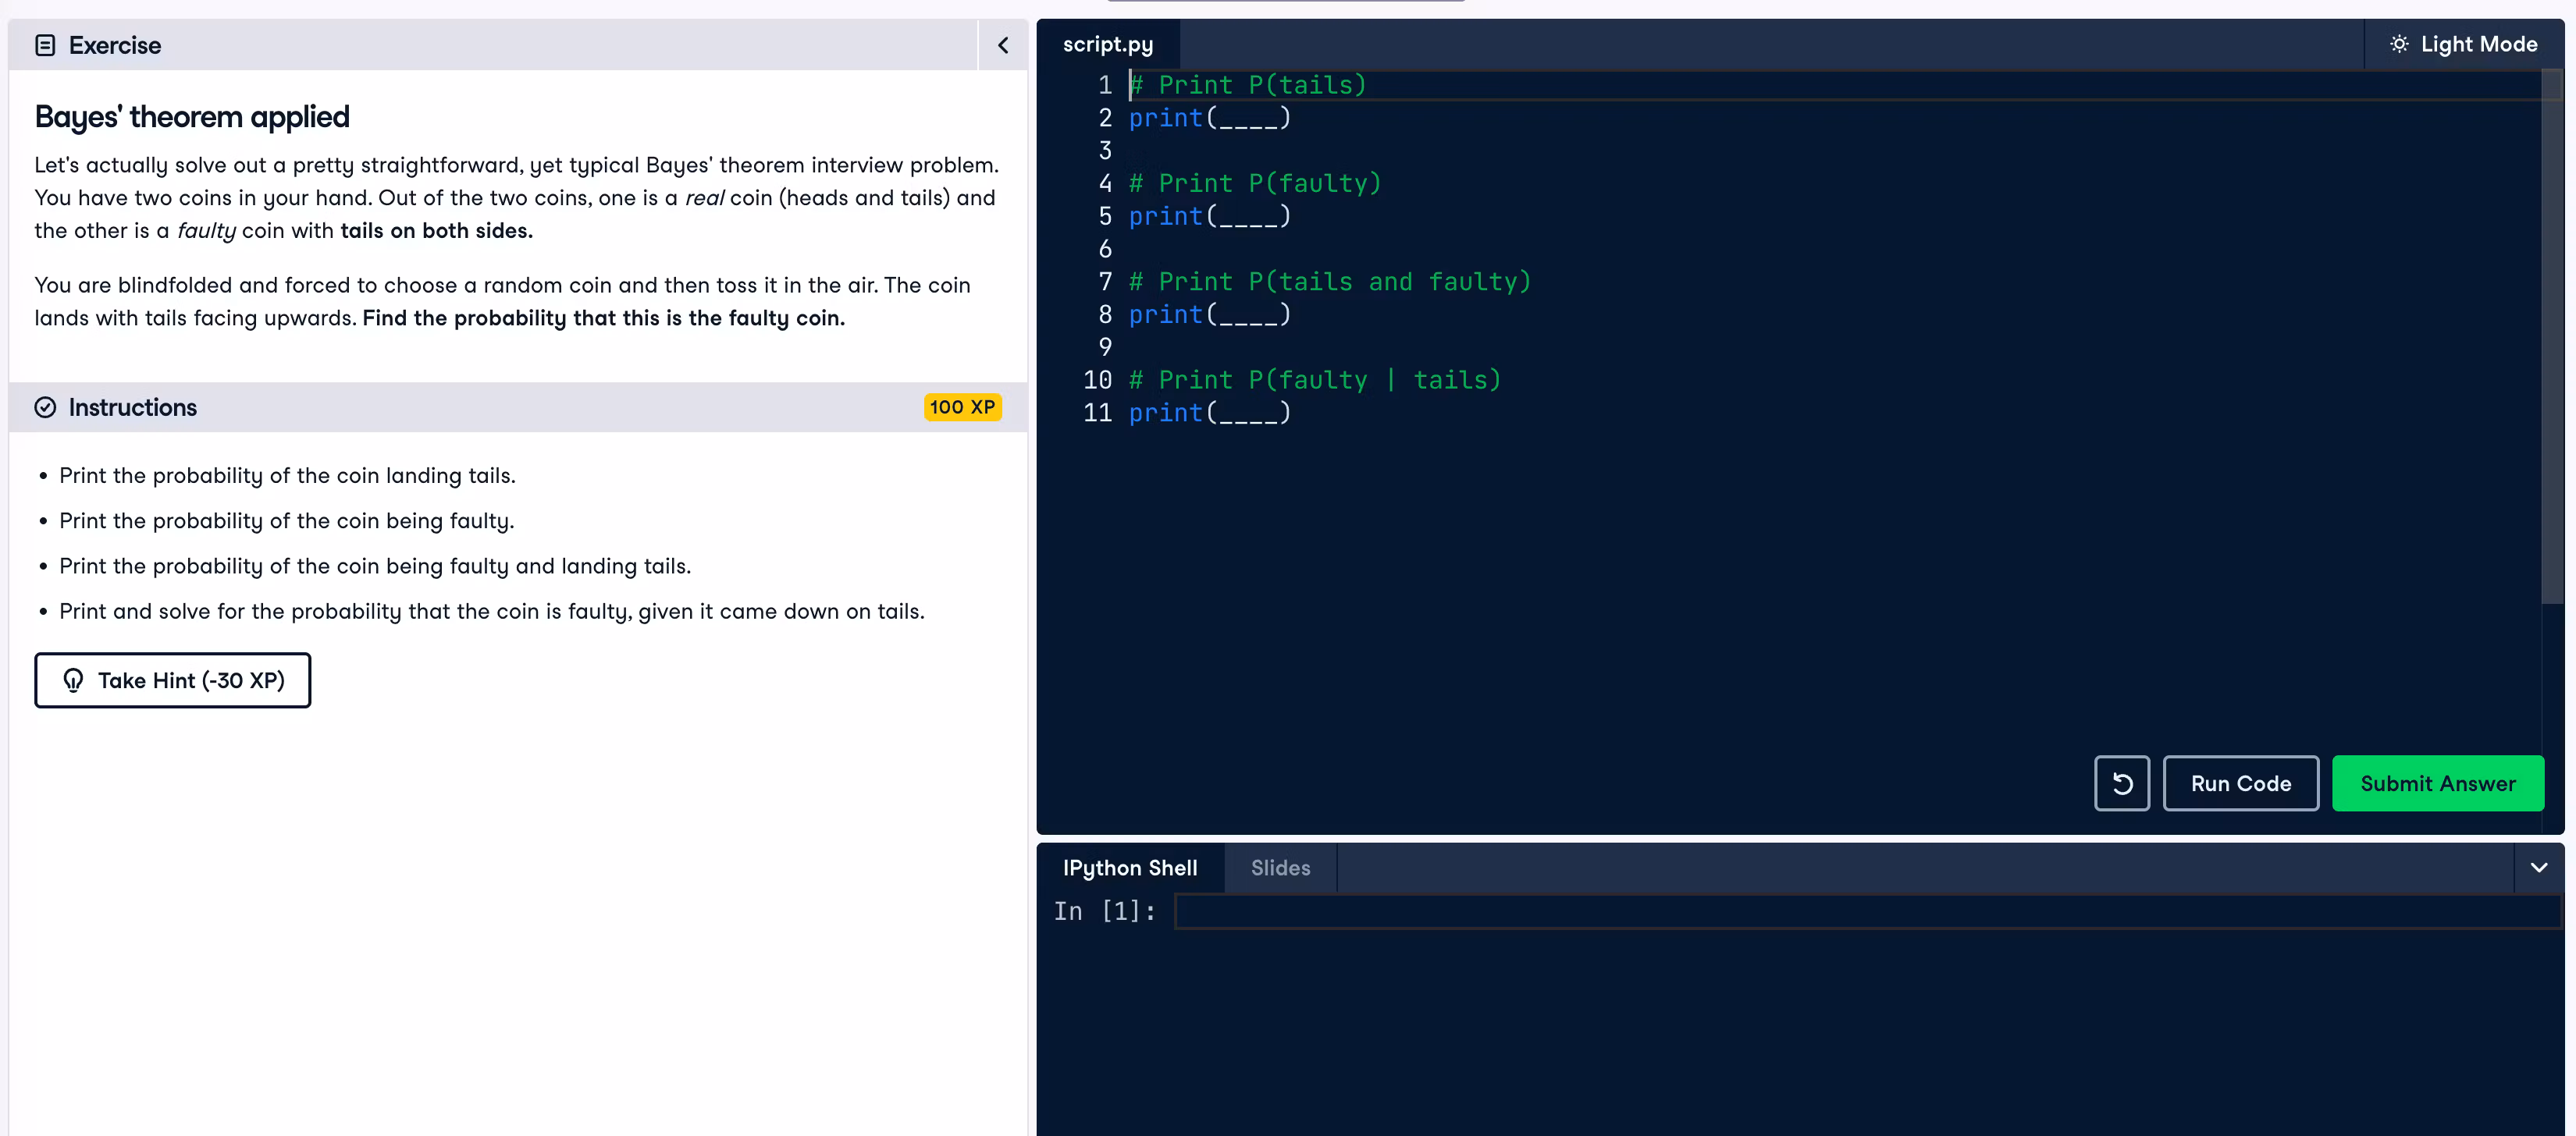Click the Exercise panel document icon
This screenshot has width=2576, height=1136.
pos(45,45)
